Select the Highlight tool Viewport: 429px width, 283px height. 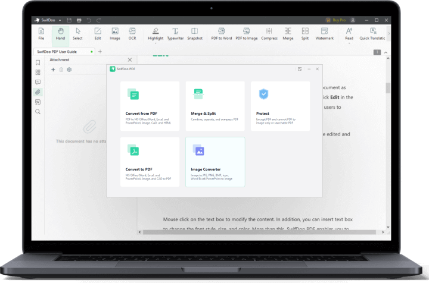coord(156,34)
